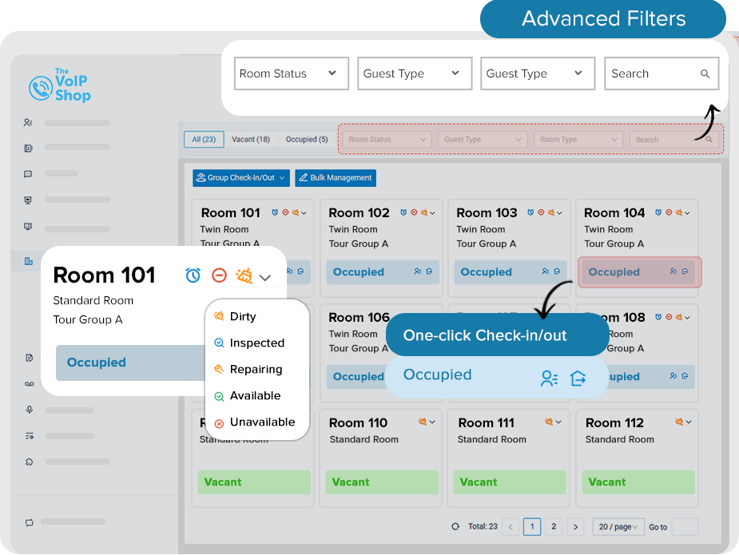
Task: Select the monitor with grid icon in sidebar
Action: [28, 226]
